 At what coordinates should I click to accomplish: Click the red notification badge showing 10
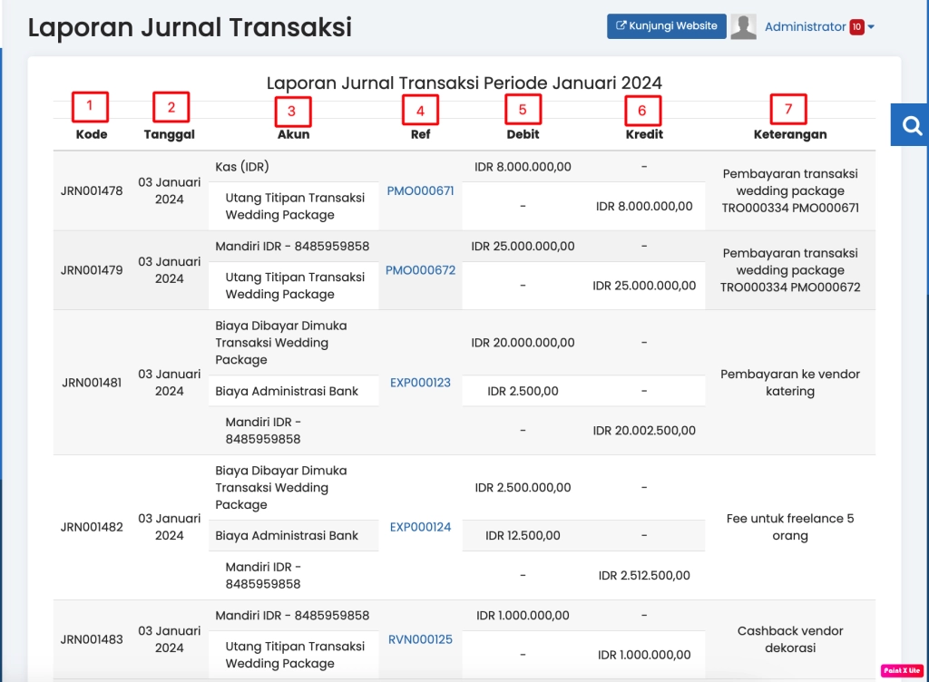pyautogui.click(x=856, y=27)
